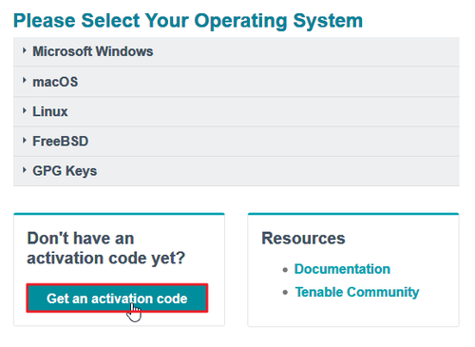Screen dimensions: 475x347
Task: Click the Please Select Your Operating System heading
Action: click(x=188, y=21)
